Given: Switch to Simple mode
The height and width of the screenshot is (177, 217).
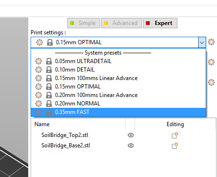Looking at the screenshot, I should point(84,23).
